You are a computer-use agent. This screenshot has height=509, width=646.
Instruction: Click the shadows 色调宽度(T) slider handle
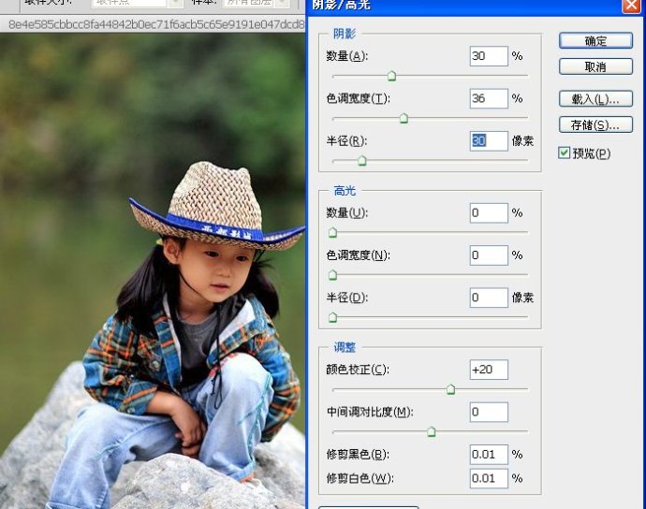click(404, 119)
